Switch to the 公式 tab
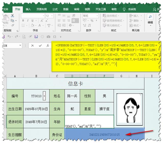 click(x=55, y=9)
